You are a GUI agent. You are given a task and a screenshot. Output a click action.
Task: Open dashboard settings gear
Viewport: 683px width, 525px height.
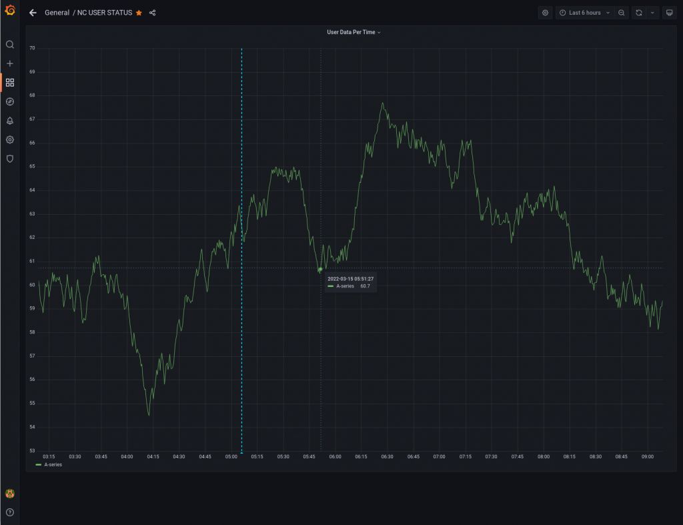545,12
